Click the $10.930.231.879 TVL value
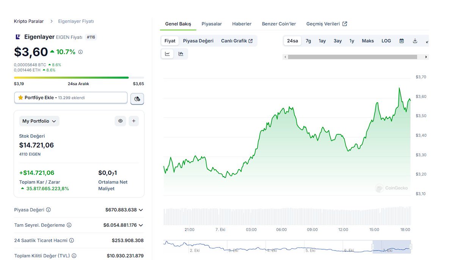 125,256
